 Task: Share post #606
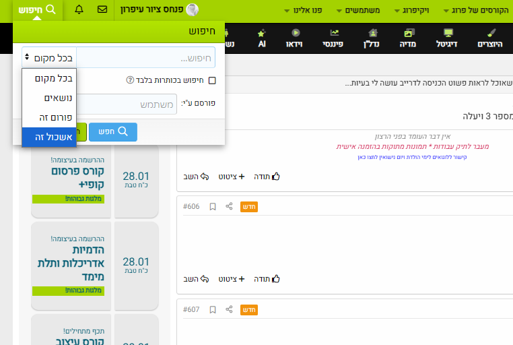229,206
